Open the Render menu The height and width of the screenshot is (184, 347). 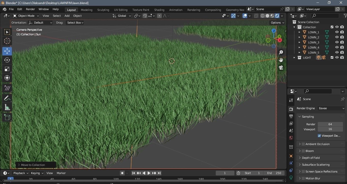point(31,9)
